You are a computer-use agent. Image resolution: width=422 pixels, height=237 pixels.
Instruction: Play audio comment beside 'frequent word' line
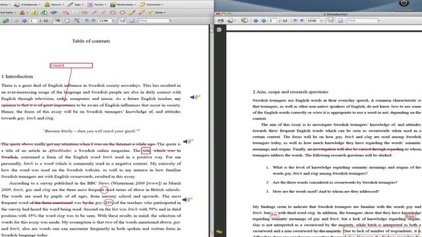pyautogui.click(x=187, y=199)
